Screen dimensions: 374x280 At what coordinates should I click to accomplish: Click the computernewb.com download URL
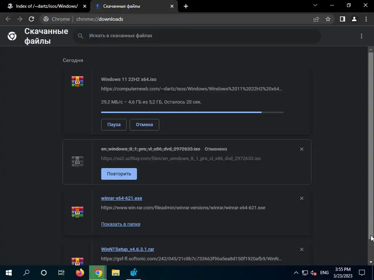pos(191,89)
